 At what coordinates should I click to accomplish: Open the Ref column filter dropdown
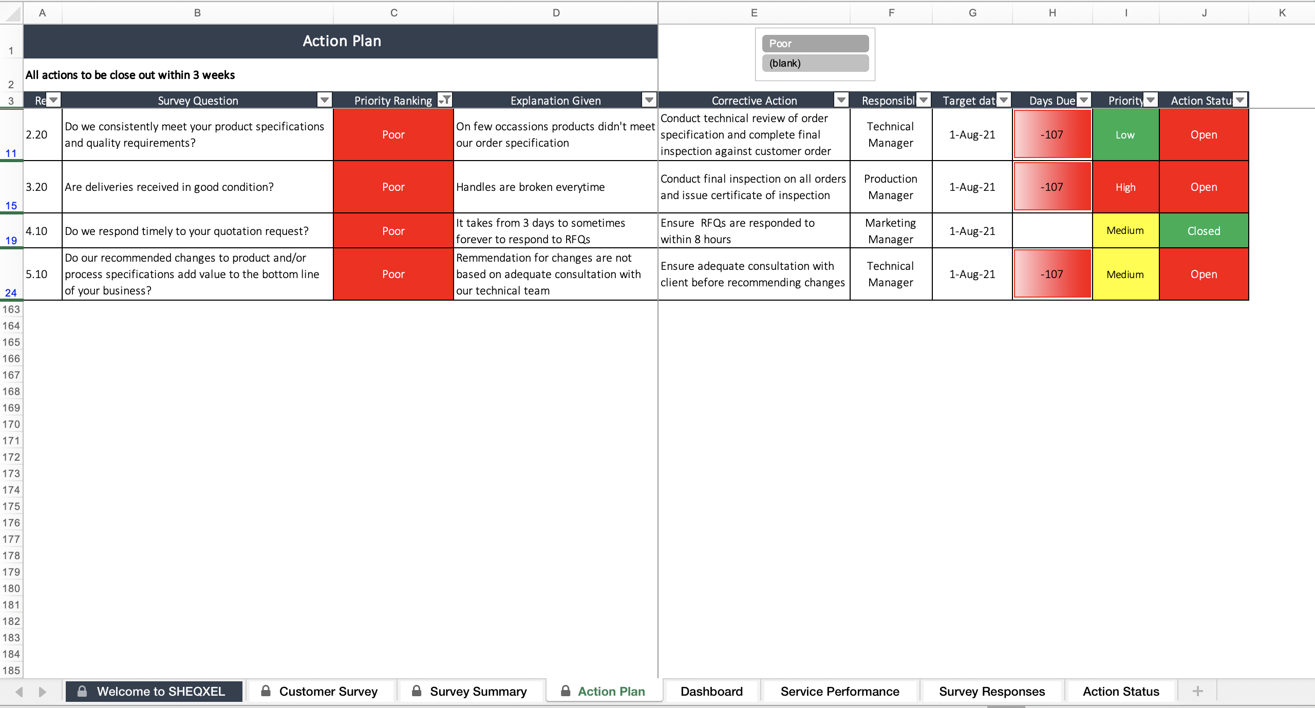tap(53, 100)
